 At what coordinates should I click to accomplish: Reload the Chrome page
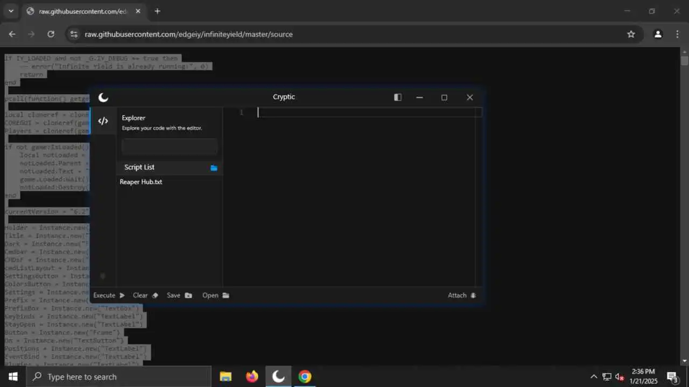(51, 34)
